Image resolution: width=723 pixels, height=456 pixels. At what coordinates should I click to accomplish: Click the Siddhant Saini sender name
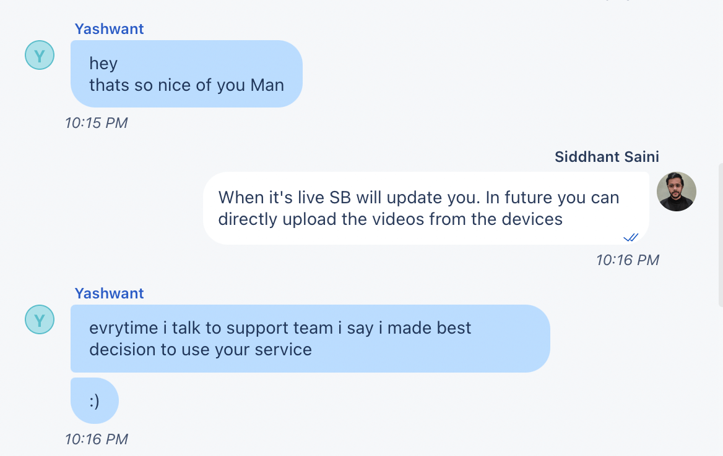(x=607, y=156)
